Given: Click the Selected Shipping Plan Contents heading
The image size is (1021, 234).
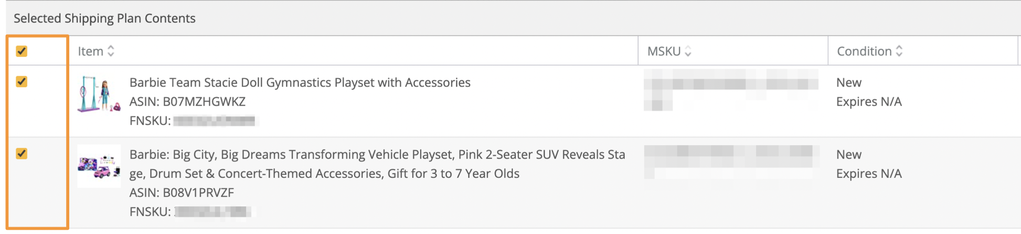Looking at the screenshot, I should 104,18.
